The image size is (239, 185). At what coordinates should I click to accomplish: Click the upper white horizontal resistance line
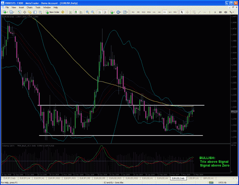coord(121,105)
